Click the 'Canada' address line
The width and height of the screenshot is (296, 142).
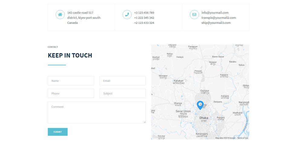pos(72,23)
